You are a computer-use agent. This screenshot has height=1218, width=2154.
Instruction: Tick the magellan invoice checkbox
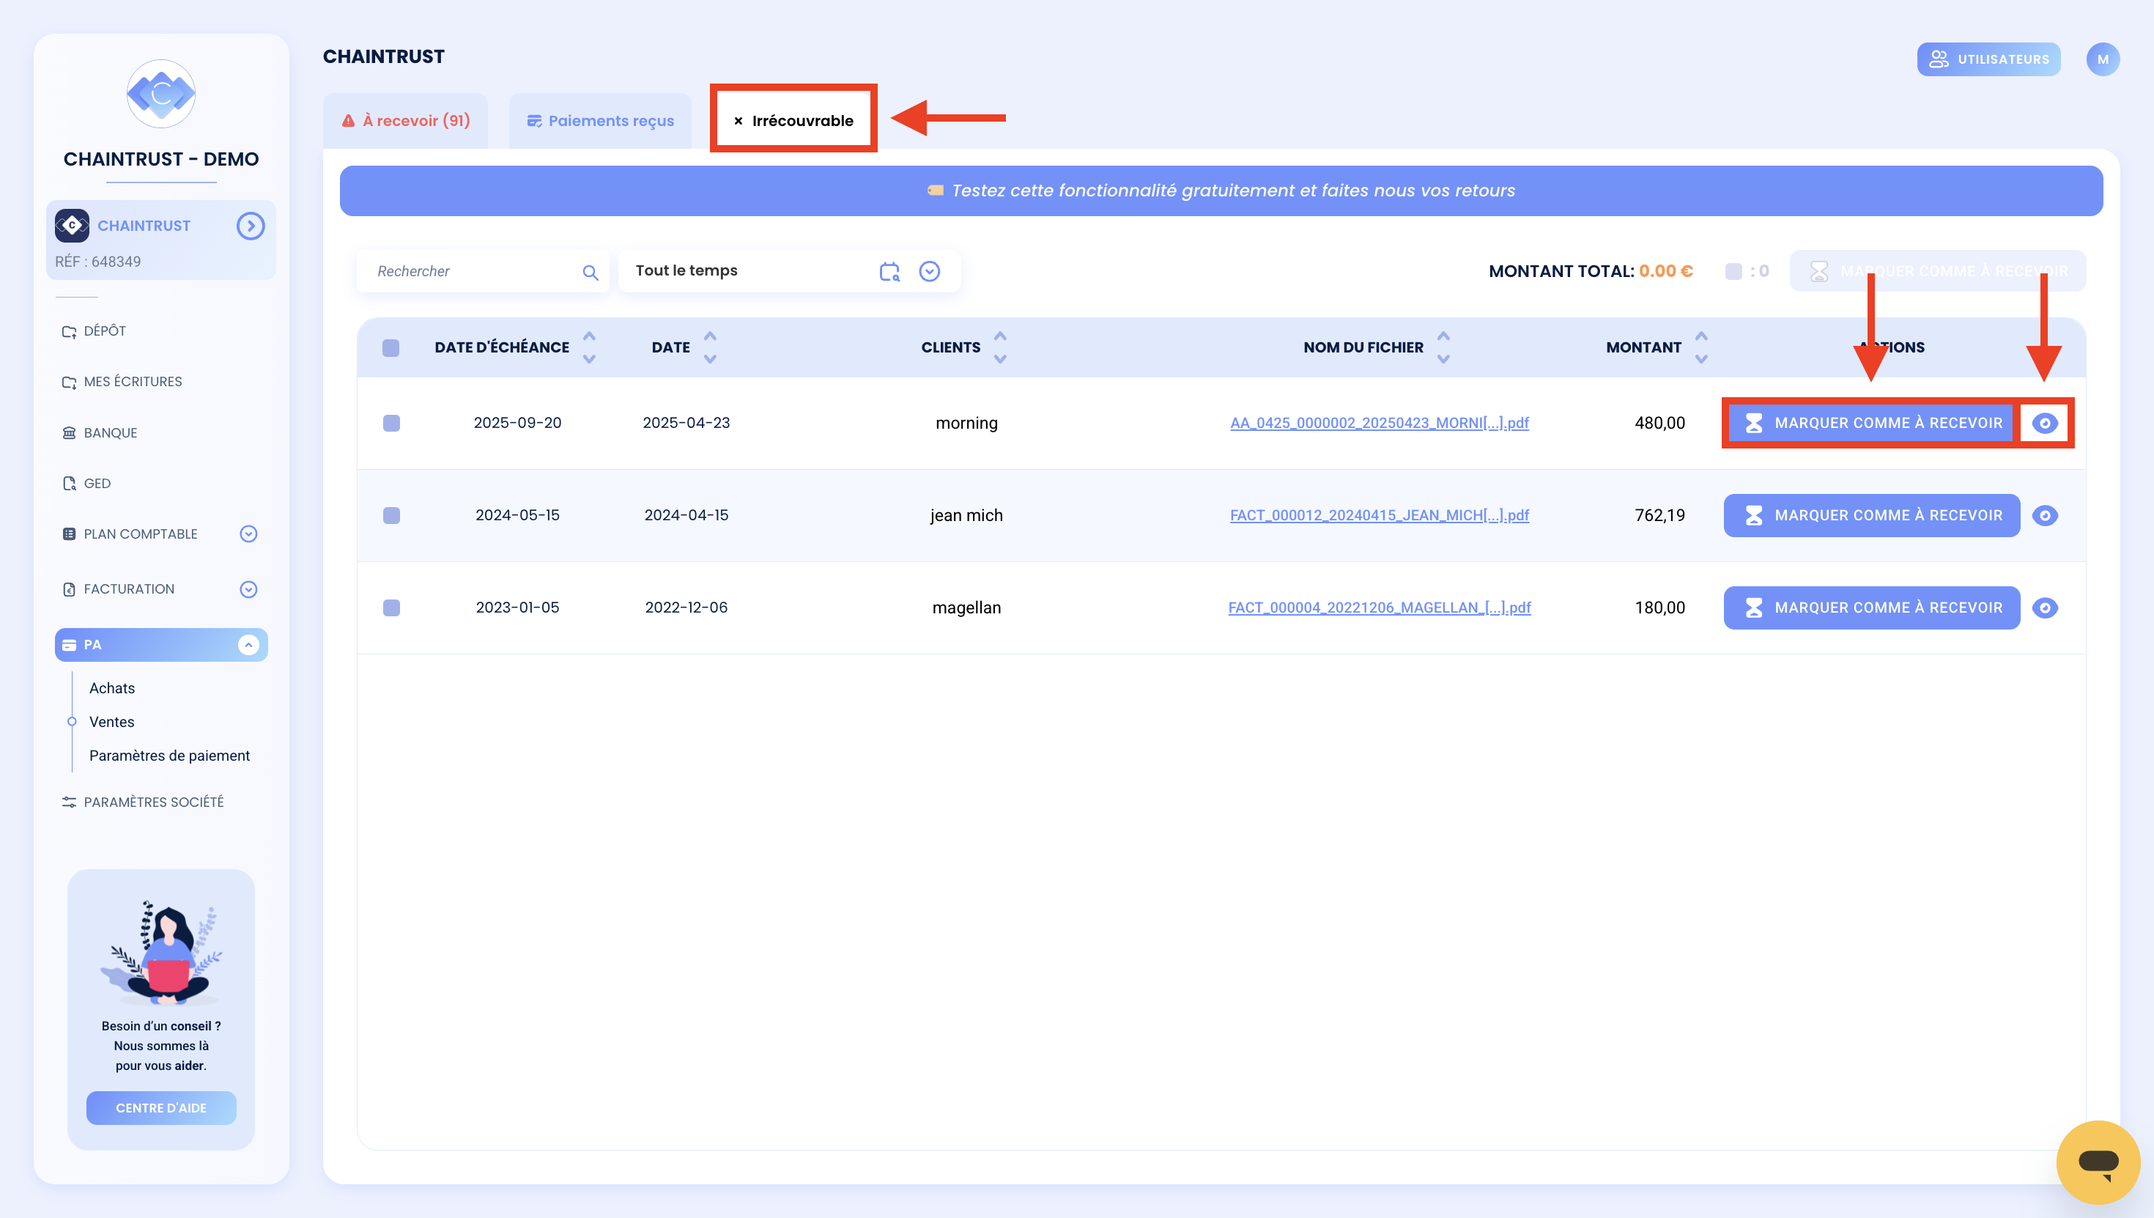391,608
